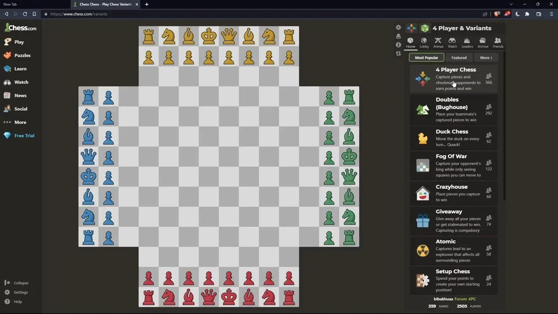The height and width of the screenshot is (314, 558).
Task: Open the Leaders podium icon
Action: (x=467, y=43)
